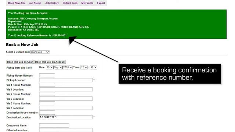Open the pickup minute dropdown showing 45
235x132 pixels.
[93, 67]
